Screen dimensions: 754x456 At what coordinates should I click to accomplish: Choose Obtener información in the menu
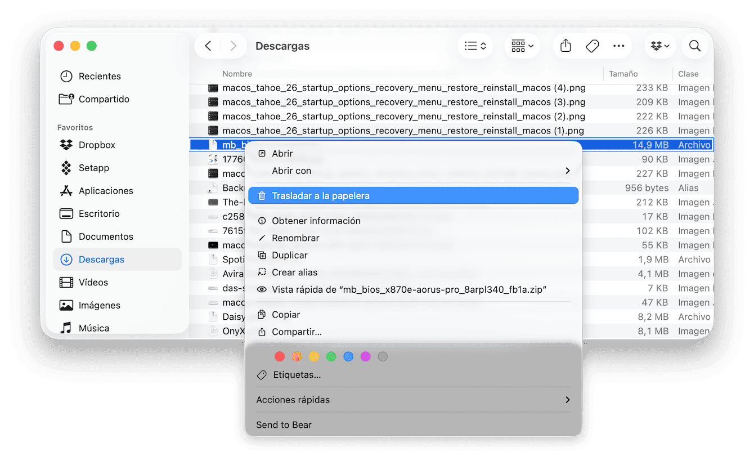click(414, 221)
